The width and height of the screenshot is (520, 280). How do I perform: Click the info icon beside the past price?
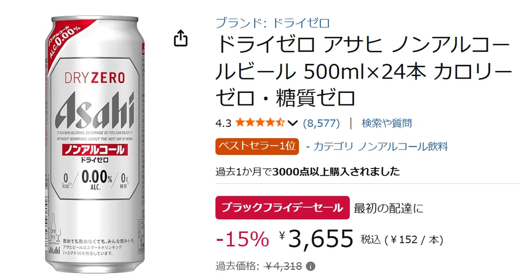[x=311, y=266]
